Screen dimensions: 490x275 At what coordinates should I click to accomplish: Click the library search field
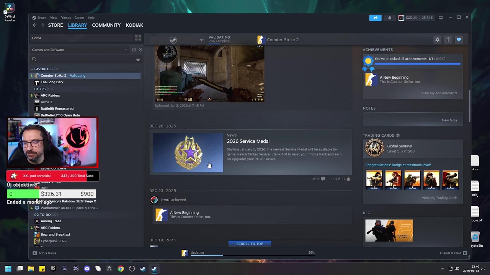82,59
